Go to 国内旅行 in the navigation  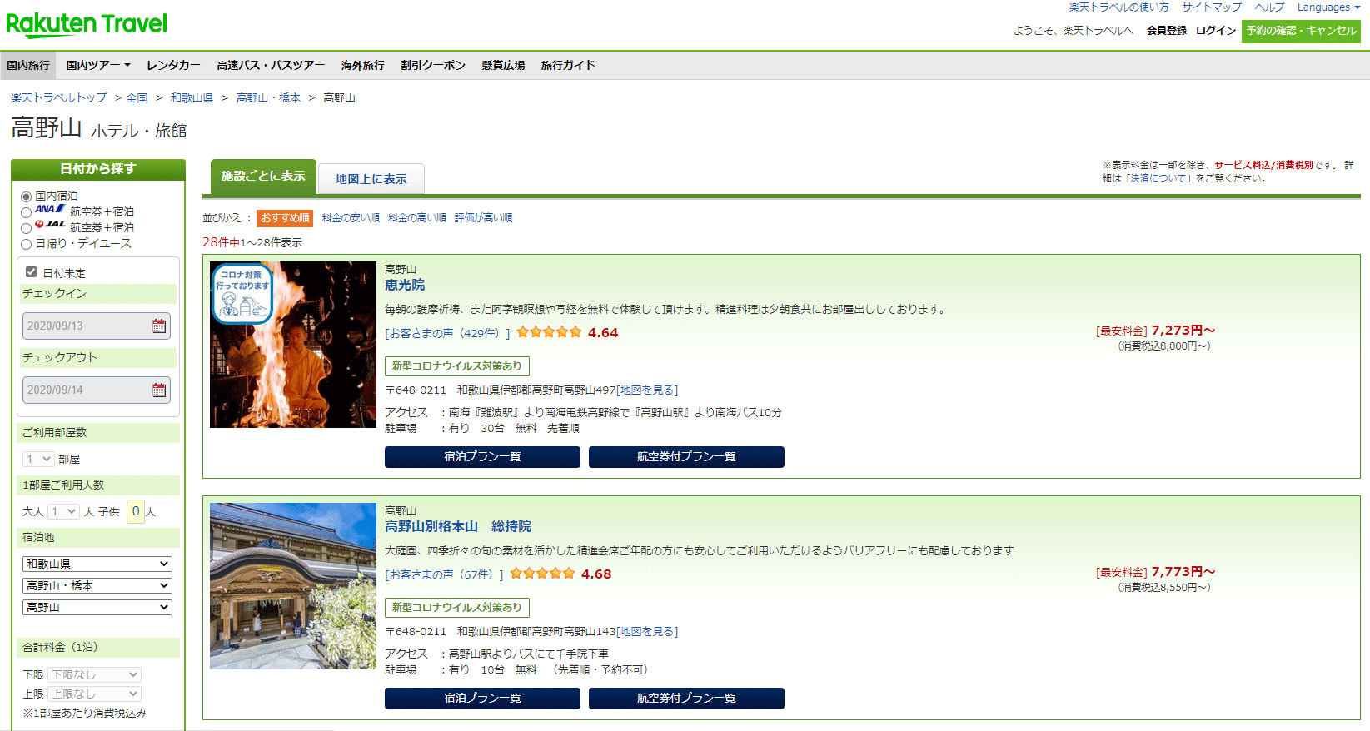click(28, 65)
